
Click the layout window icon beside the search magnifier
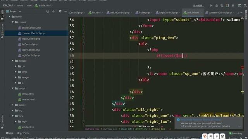point(239,5)
